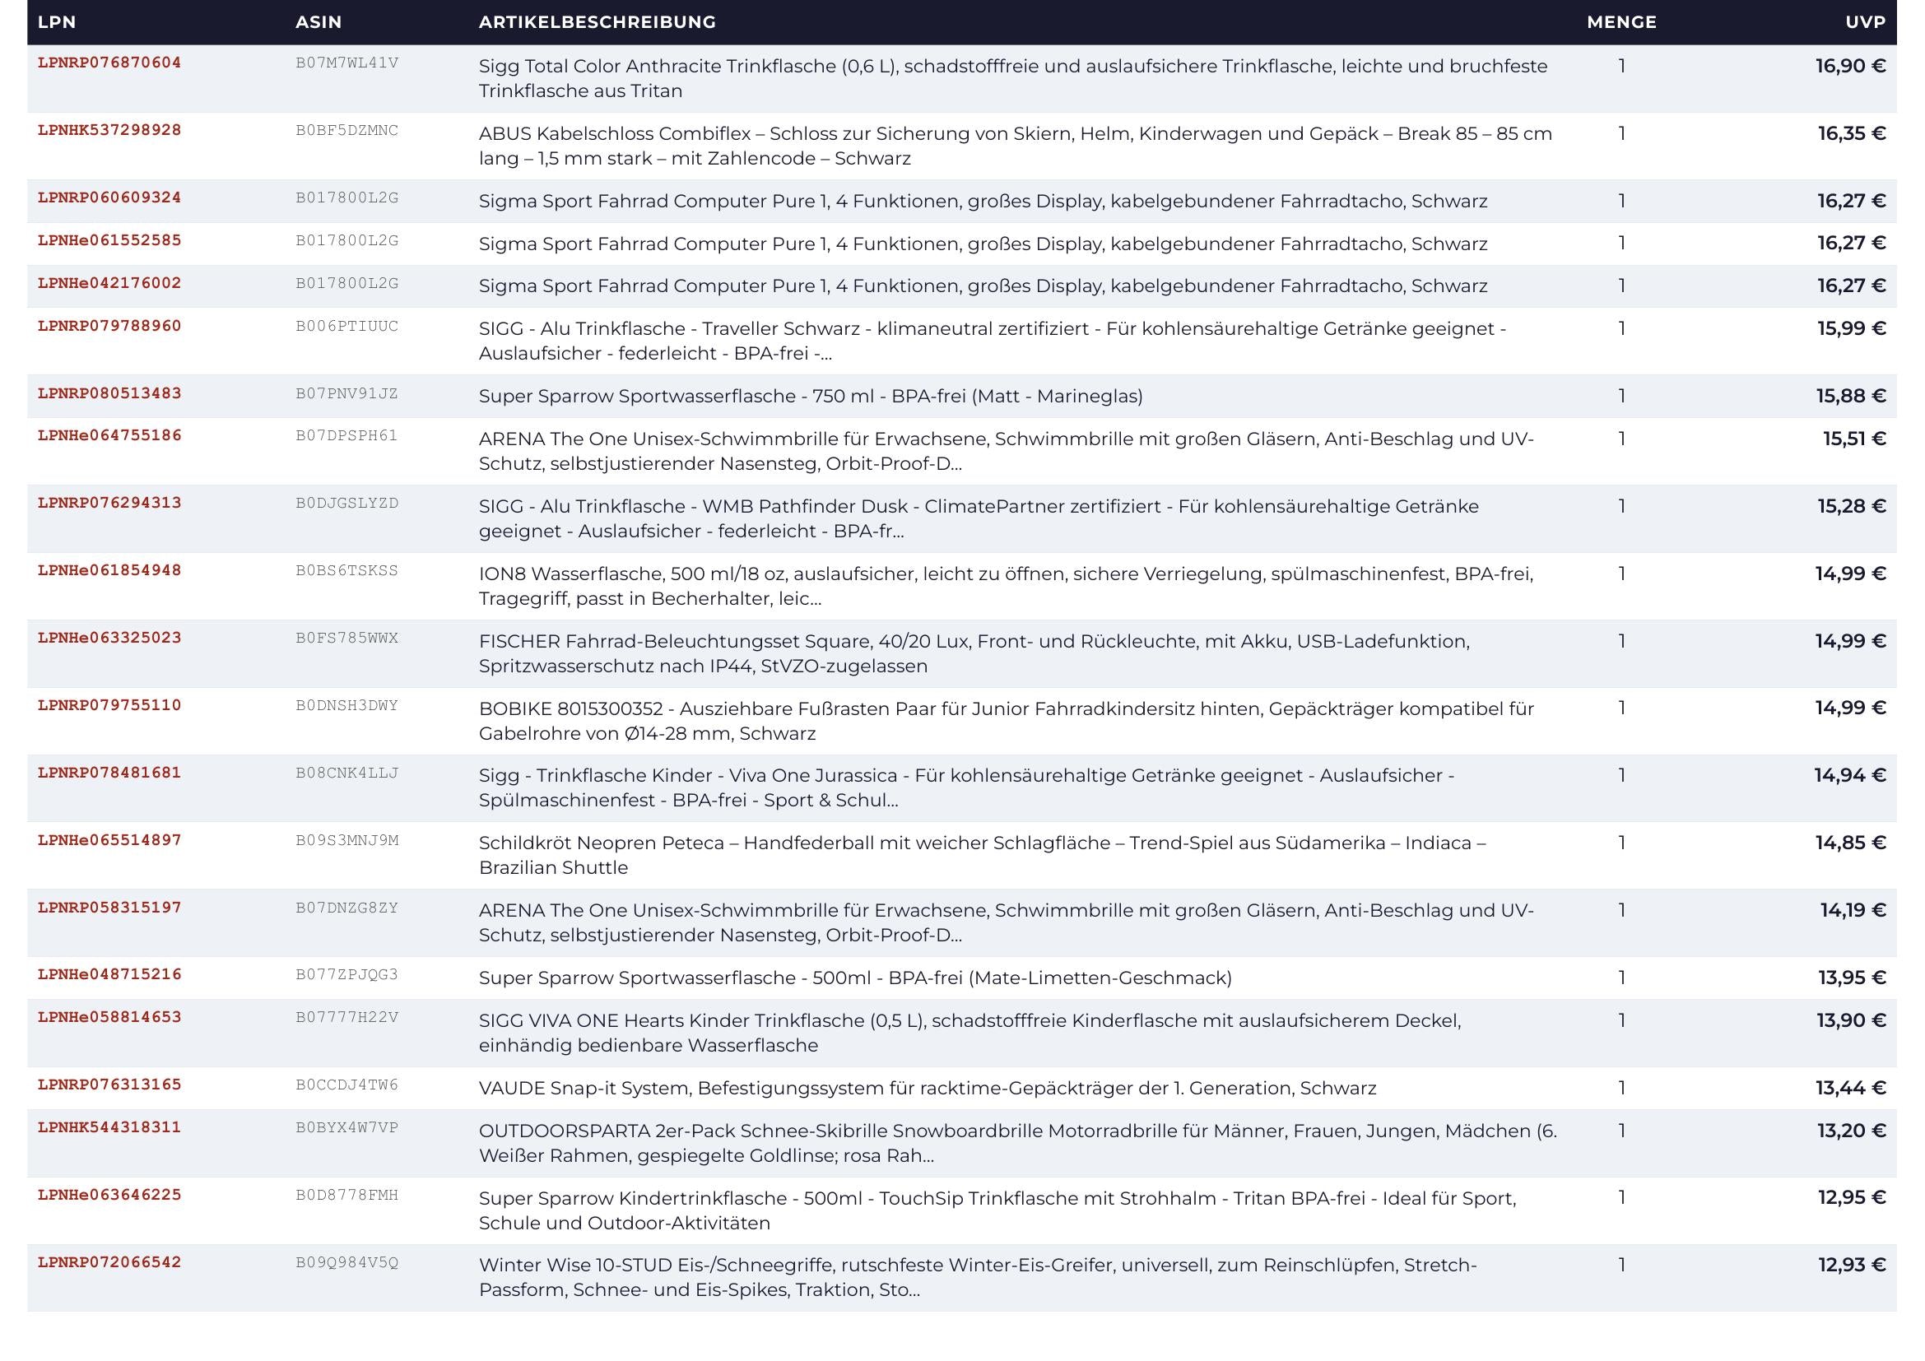Click the price 12,93 €

pyautogui.click(x=1852, y=1265)
